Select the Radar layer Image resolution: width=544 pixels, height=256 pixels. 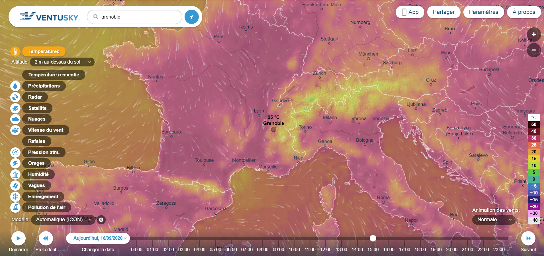point(35,97)
